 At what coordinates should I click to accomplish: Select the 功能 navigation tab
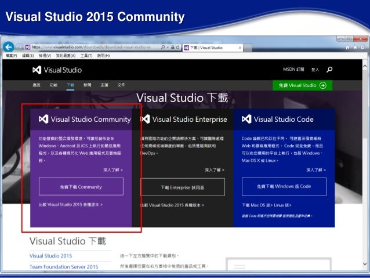(53, 85)
